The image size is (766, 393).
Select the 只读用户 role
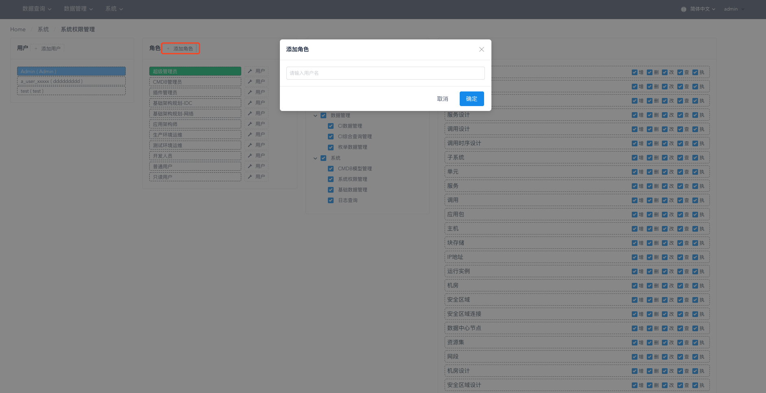pos(195,177)
